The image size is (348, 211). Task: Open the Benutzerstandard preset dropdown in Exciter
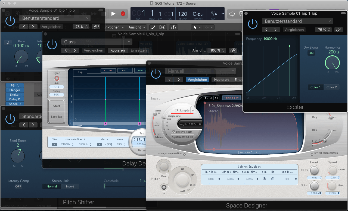297,21
